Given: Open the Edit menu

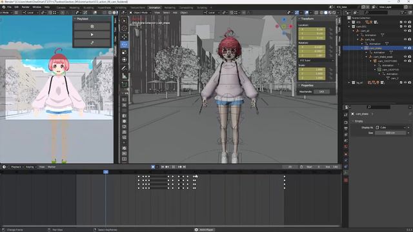Looking at the screenshot, I should coord(16,7).
